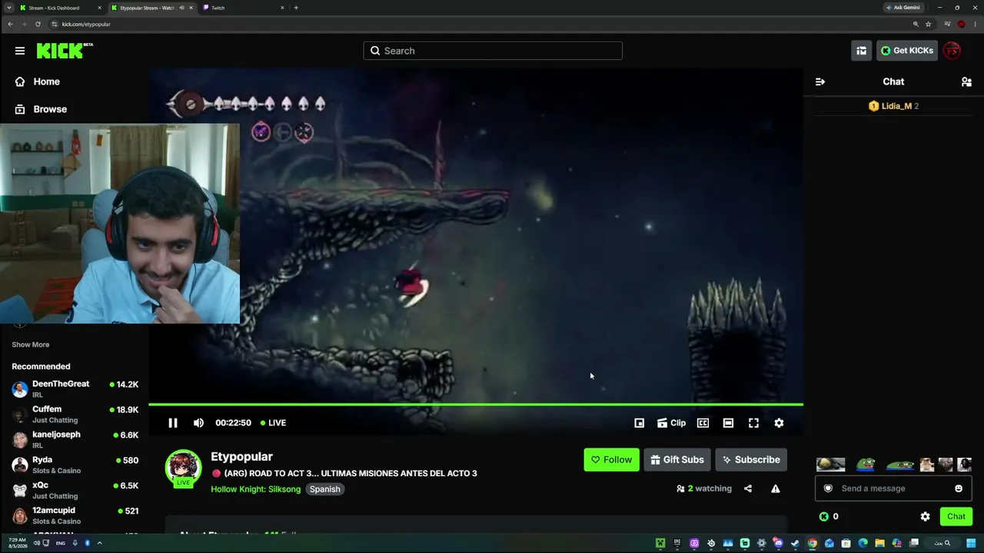The image size is (984, 553).
Task: Click Lidia_M in chat leaderboard
Action: 896,106
